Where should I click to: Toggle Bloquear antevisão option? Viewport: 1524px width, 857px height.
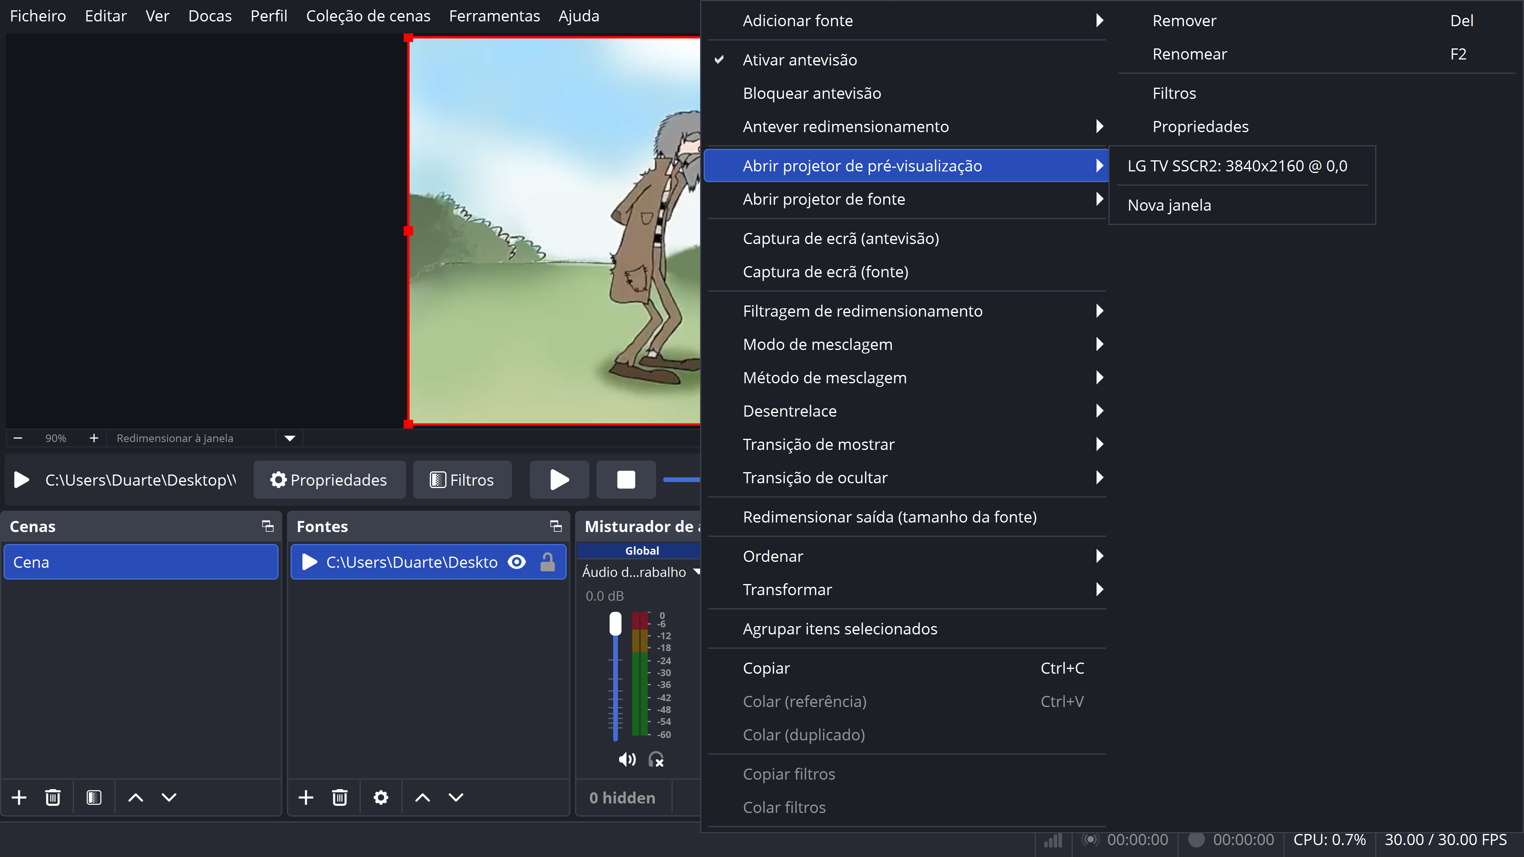coord(906,93)
